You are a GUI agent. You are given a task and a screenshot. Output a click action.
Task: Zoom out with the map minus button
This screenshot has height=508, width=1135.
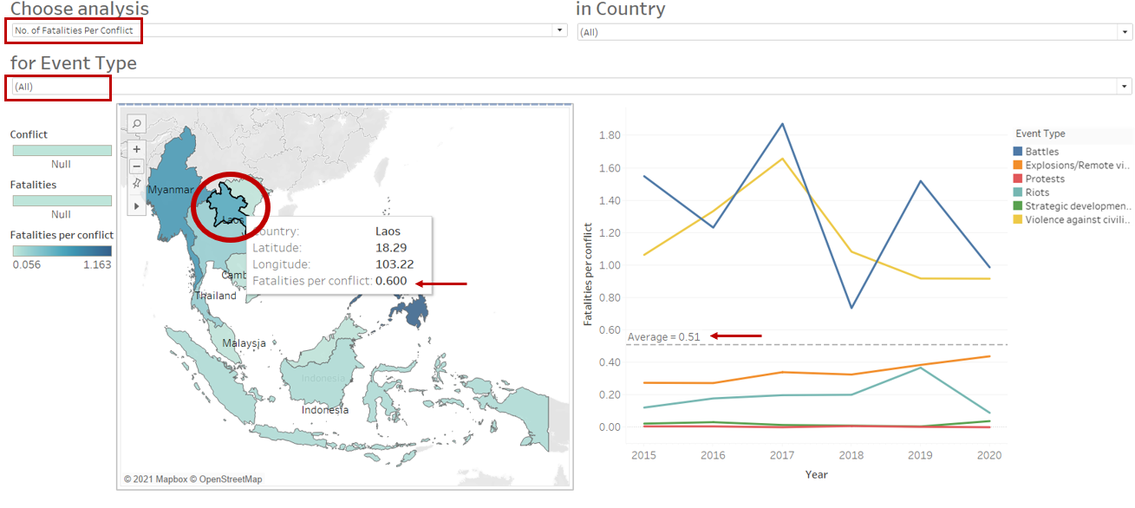(x=137, y=166)
